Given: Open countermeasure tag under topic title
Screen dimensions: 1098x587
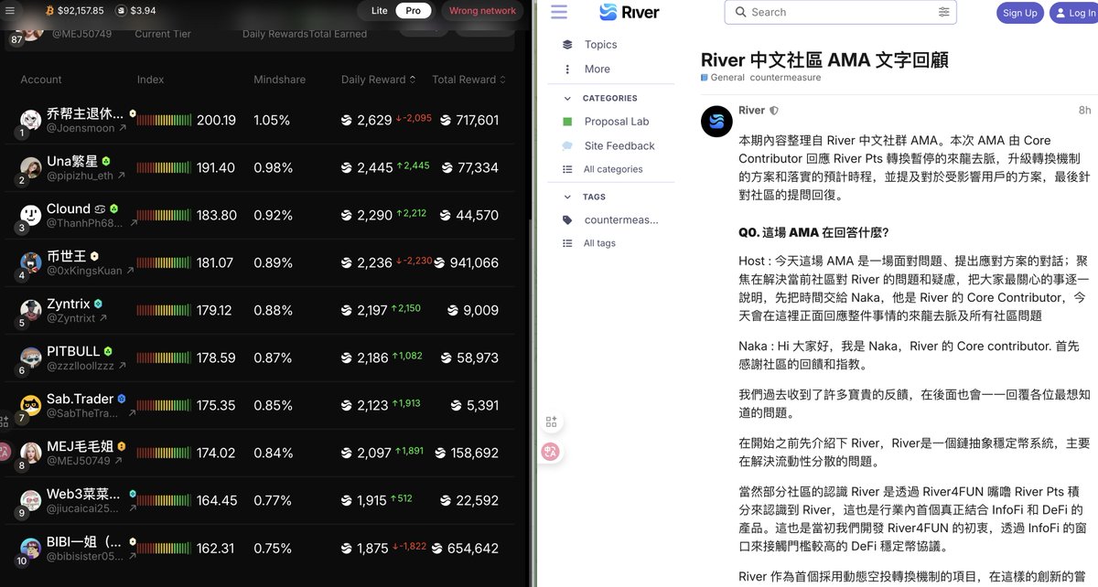Looking at the screenshot, I should click(x=785, y=78).
